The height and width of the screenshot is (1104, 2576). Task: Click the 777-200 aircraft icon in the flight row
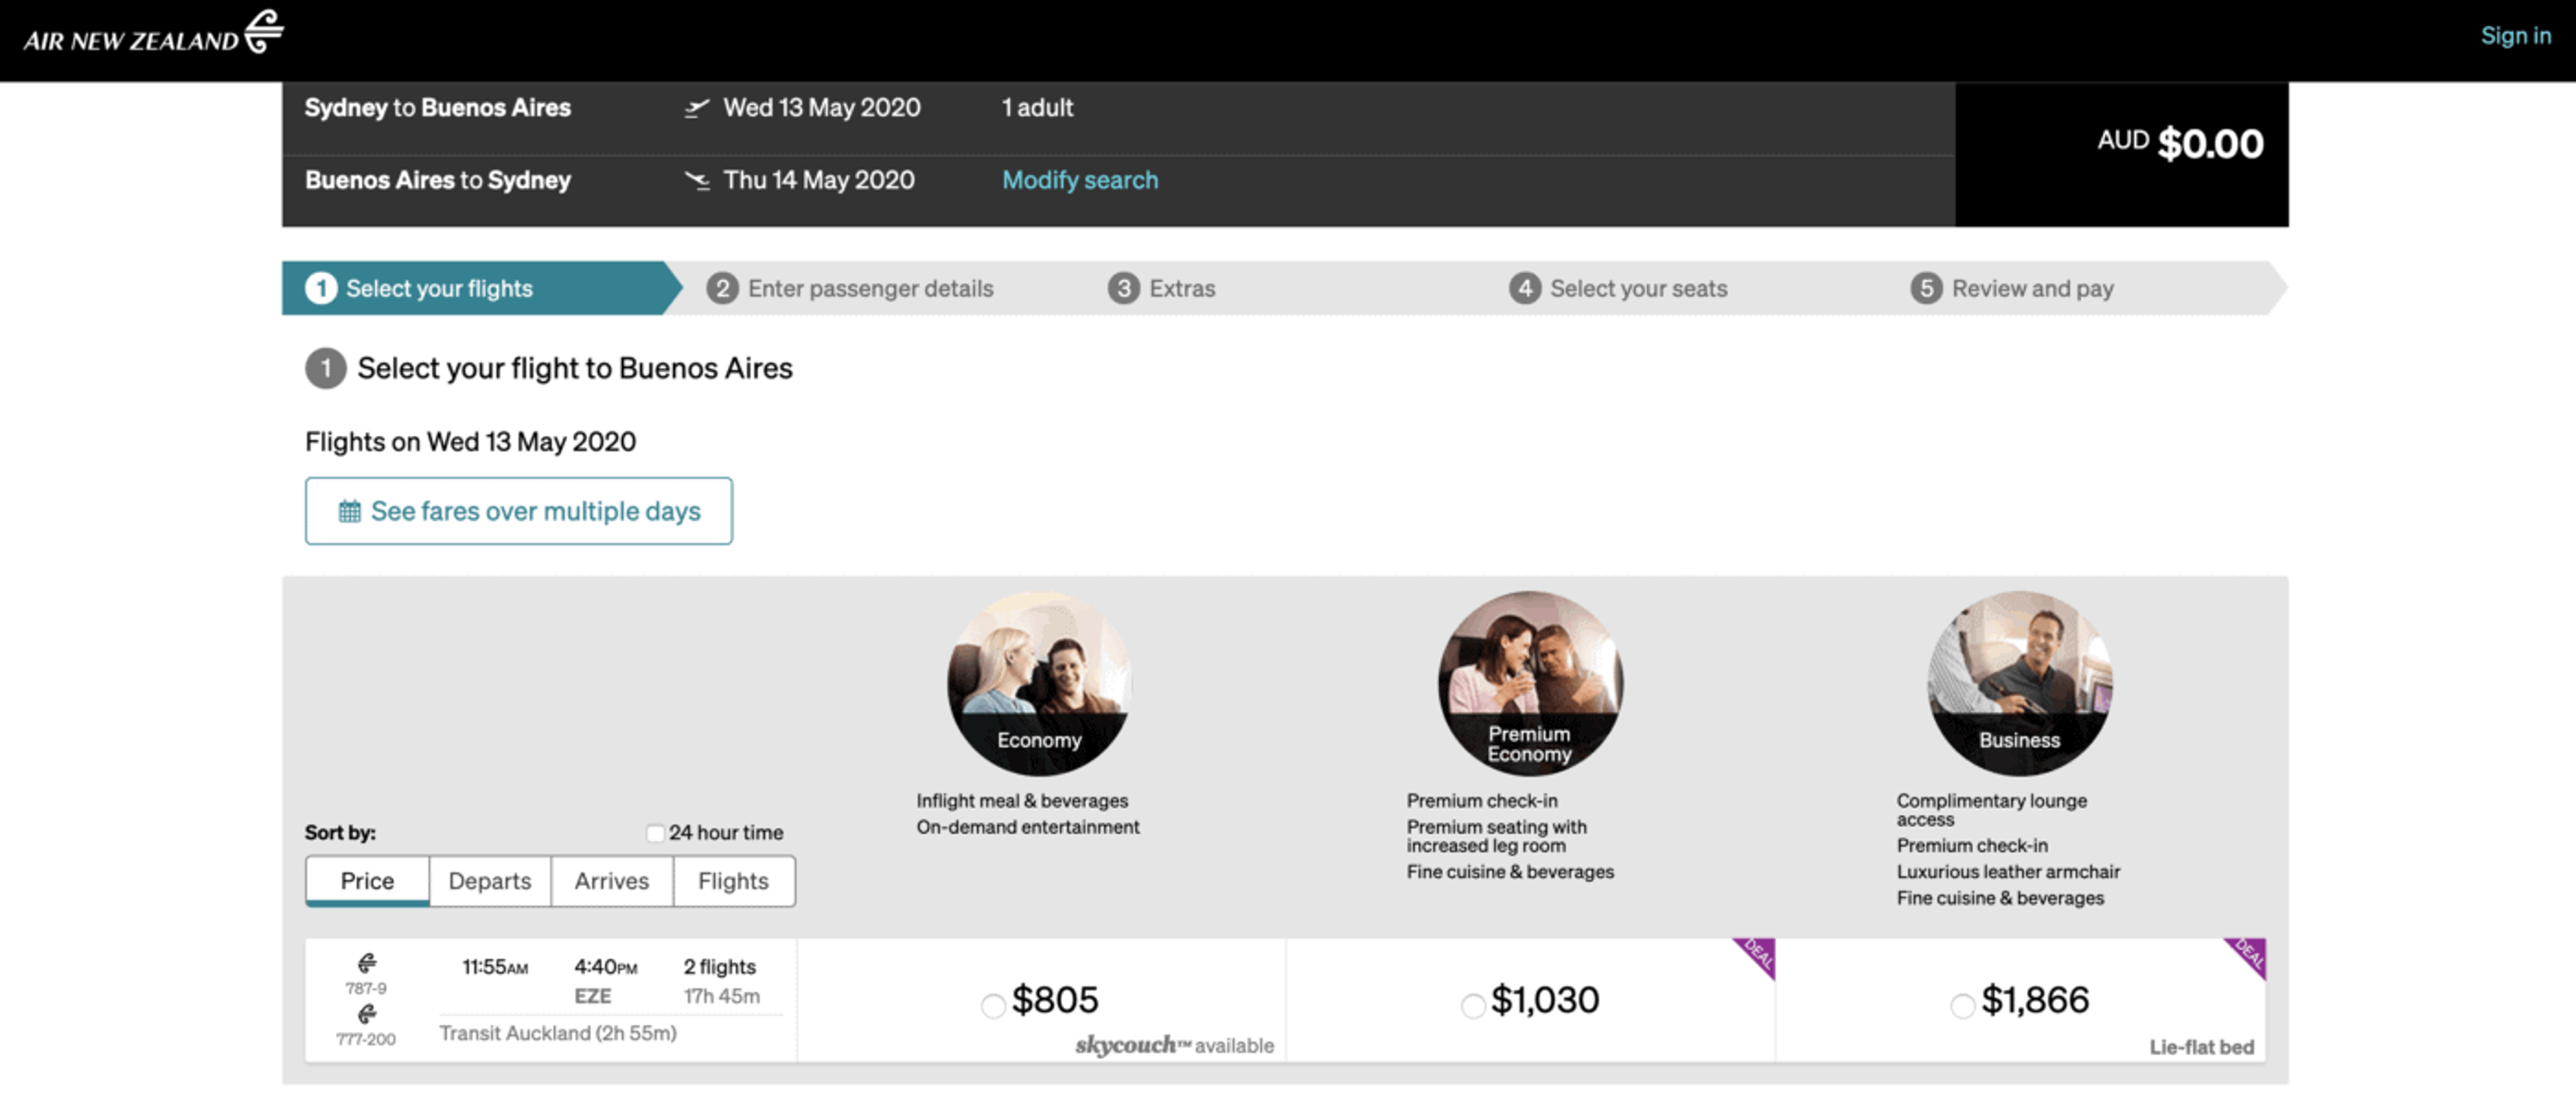[x=367, y=1014]
